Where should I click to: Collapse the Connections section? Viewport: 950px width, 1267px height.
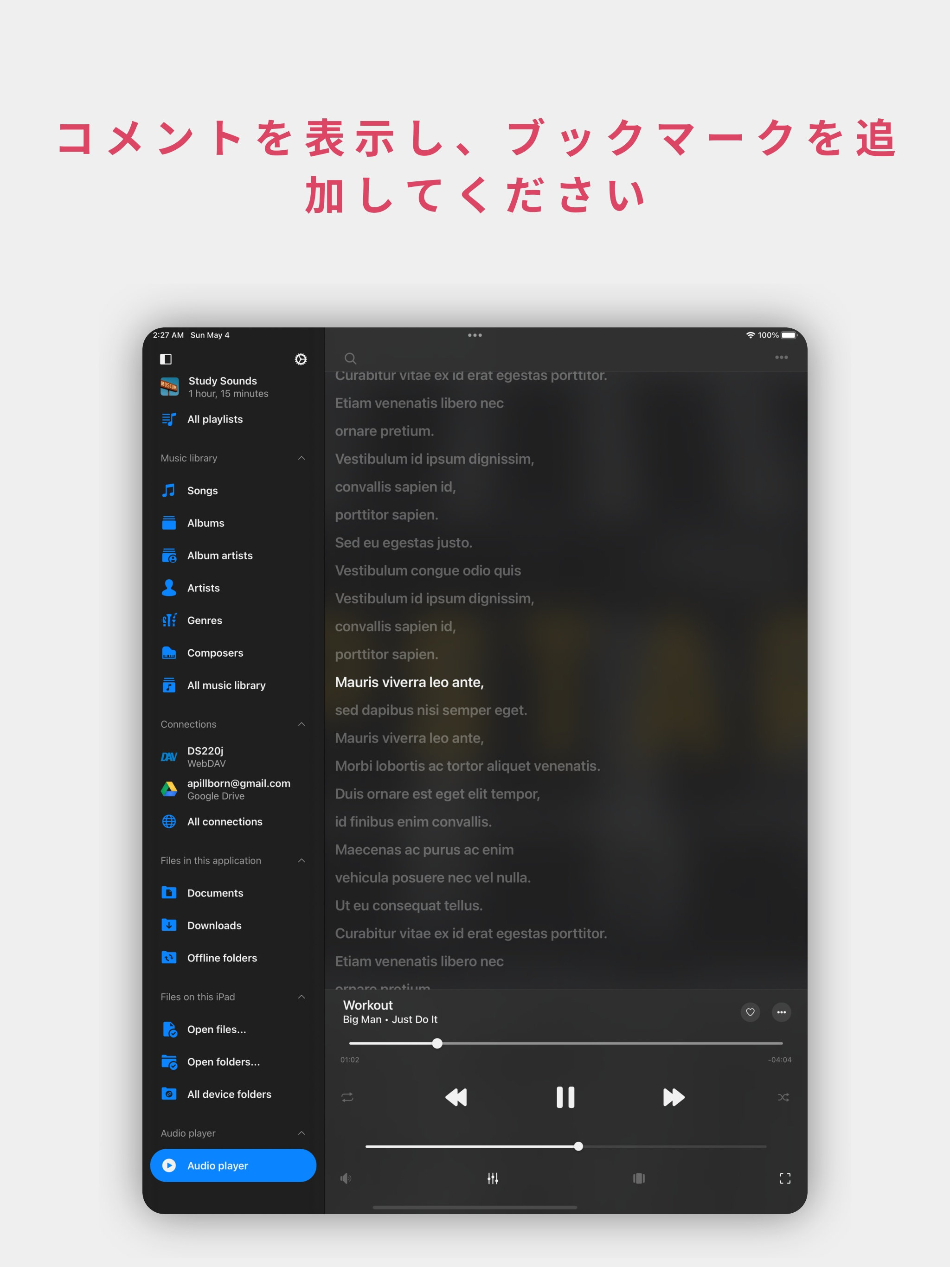(302, 724)
